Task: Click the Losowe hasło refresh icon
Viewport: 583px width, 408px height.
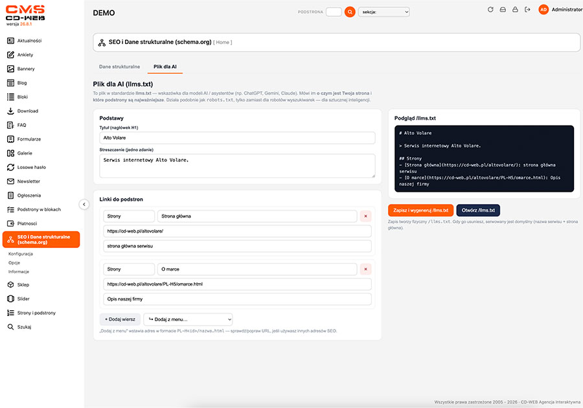Action: click(x=10, y=167)
